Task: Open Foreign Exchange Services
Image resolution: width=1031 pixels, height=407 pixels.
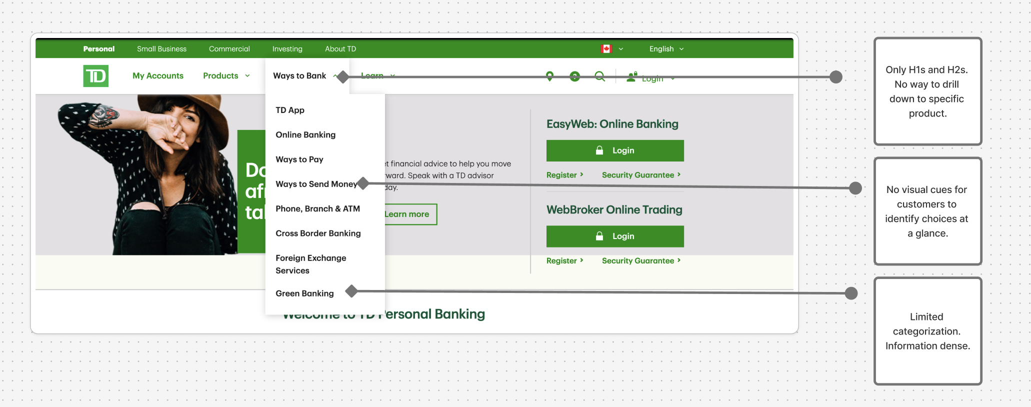Action: click(x=310, y=264)
